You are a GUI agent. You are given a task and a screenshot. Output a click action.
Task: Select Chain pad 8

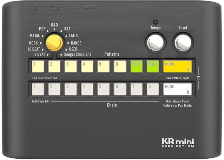[x=153, y=89]
